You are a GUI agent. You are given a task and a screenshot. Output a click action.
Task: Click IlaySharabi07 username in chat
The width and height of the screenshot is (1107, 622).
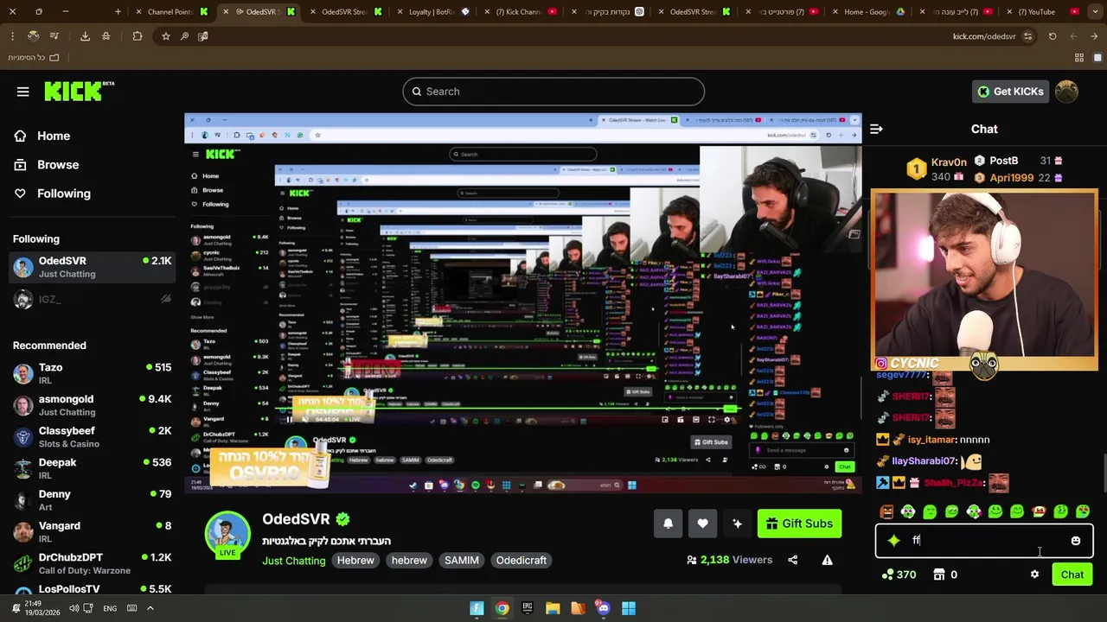tap(925, 461)
